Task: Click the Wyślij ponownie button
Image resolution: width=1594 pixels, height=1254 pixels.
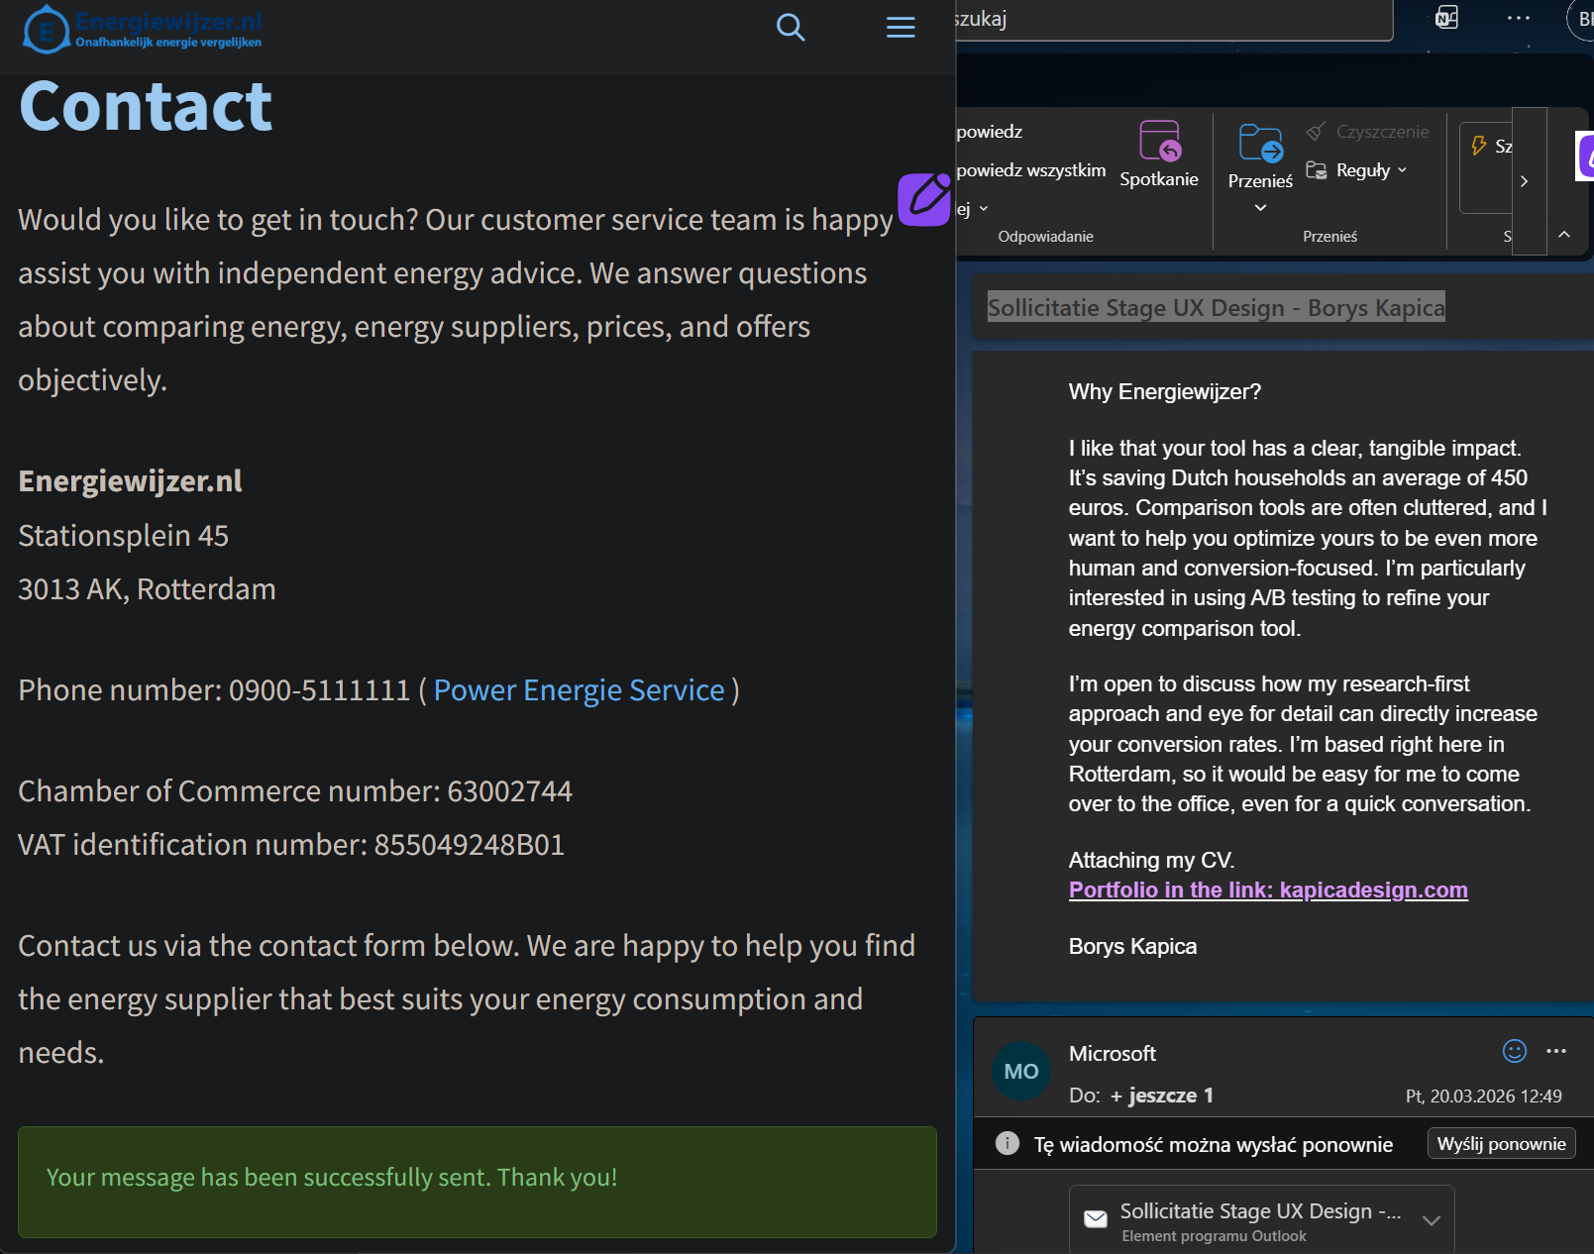Action: (x=1501, y=1144)
